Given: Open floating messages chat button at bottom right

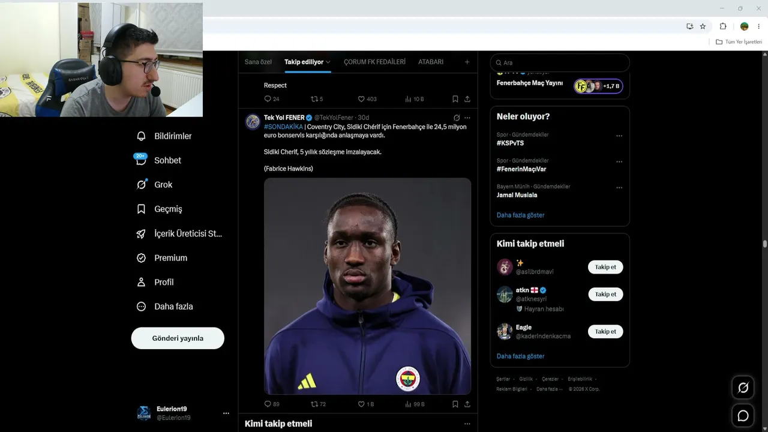Looking at the screenshot, I should [743, 415].
